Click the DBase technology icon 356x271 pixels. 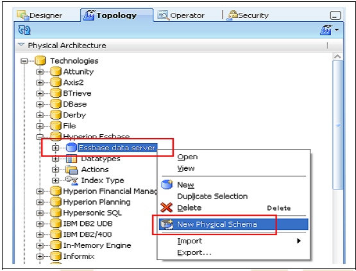click(56, 104)
